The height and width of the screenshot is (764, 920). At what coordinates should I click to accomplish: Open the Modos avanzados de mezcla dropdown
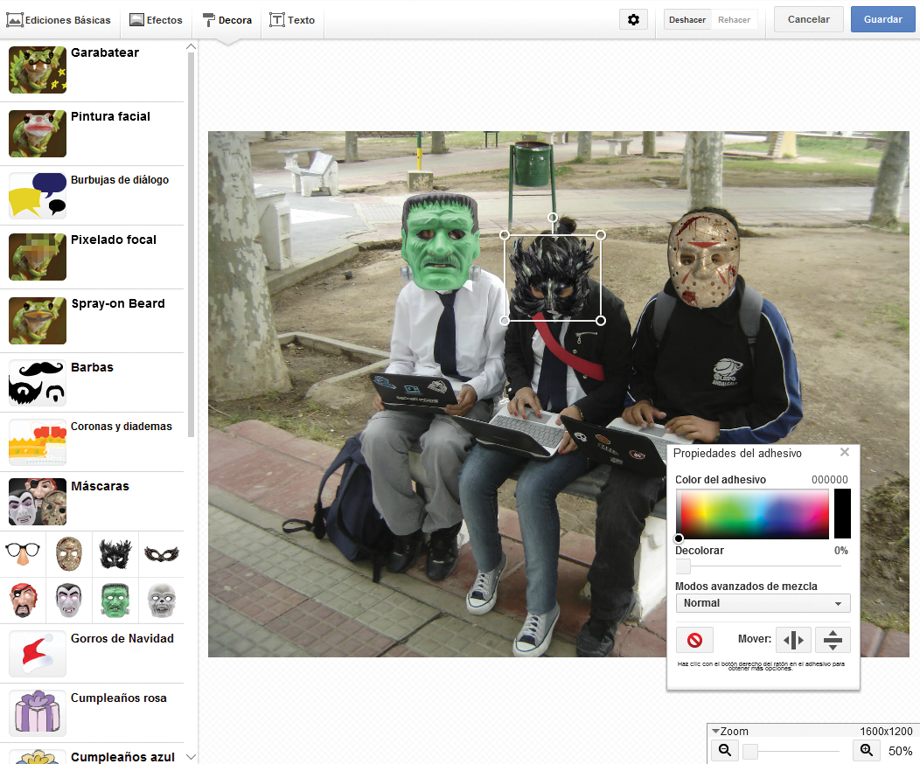tap(763, 603)
